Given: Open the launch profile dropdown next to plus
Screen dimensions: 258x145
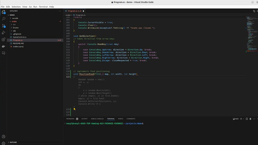Looking at the screenshot, I should tap(244, 119).
